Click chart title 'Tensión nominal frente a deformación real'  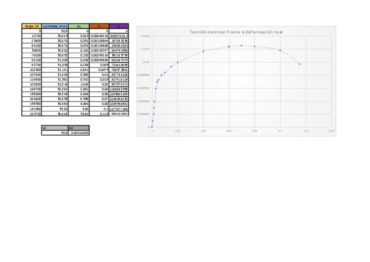(236, 32)
